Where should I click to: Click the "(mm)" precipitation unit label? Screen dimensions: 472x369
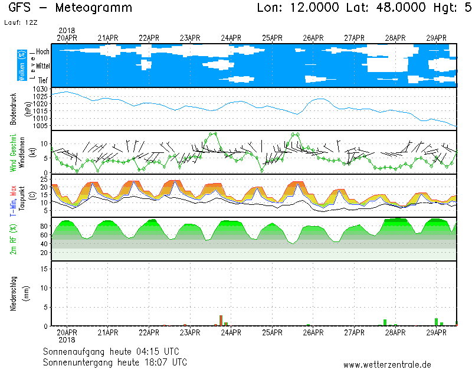click(x=27, y=293)
